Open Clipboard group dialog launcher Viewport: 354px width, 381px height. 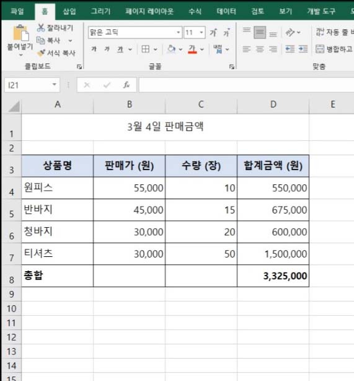(79, 66)
